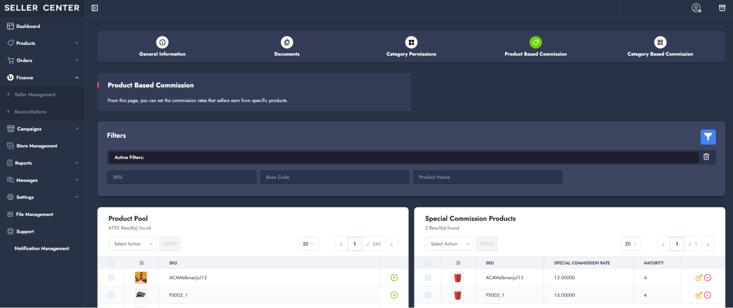This screenshot has width=733, height=308.
Task: Open page size dropdown in Special Commission Products
Action: click(x=630, y=244)
